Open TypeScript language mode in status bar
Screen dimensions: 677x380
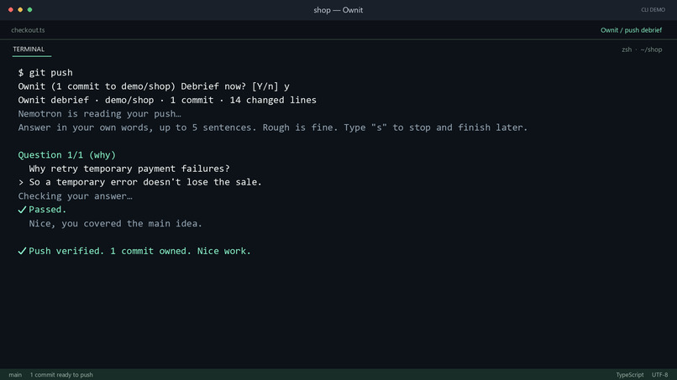point(629,374)
